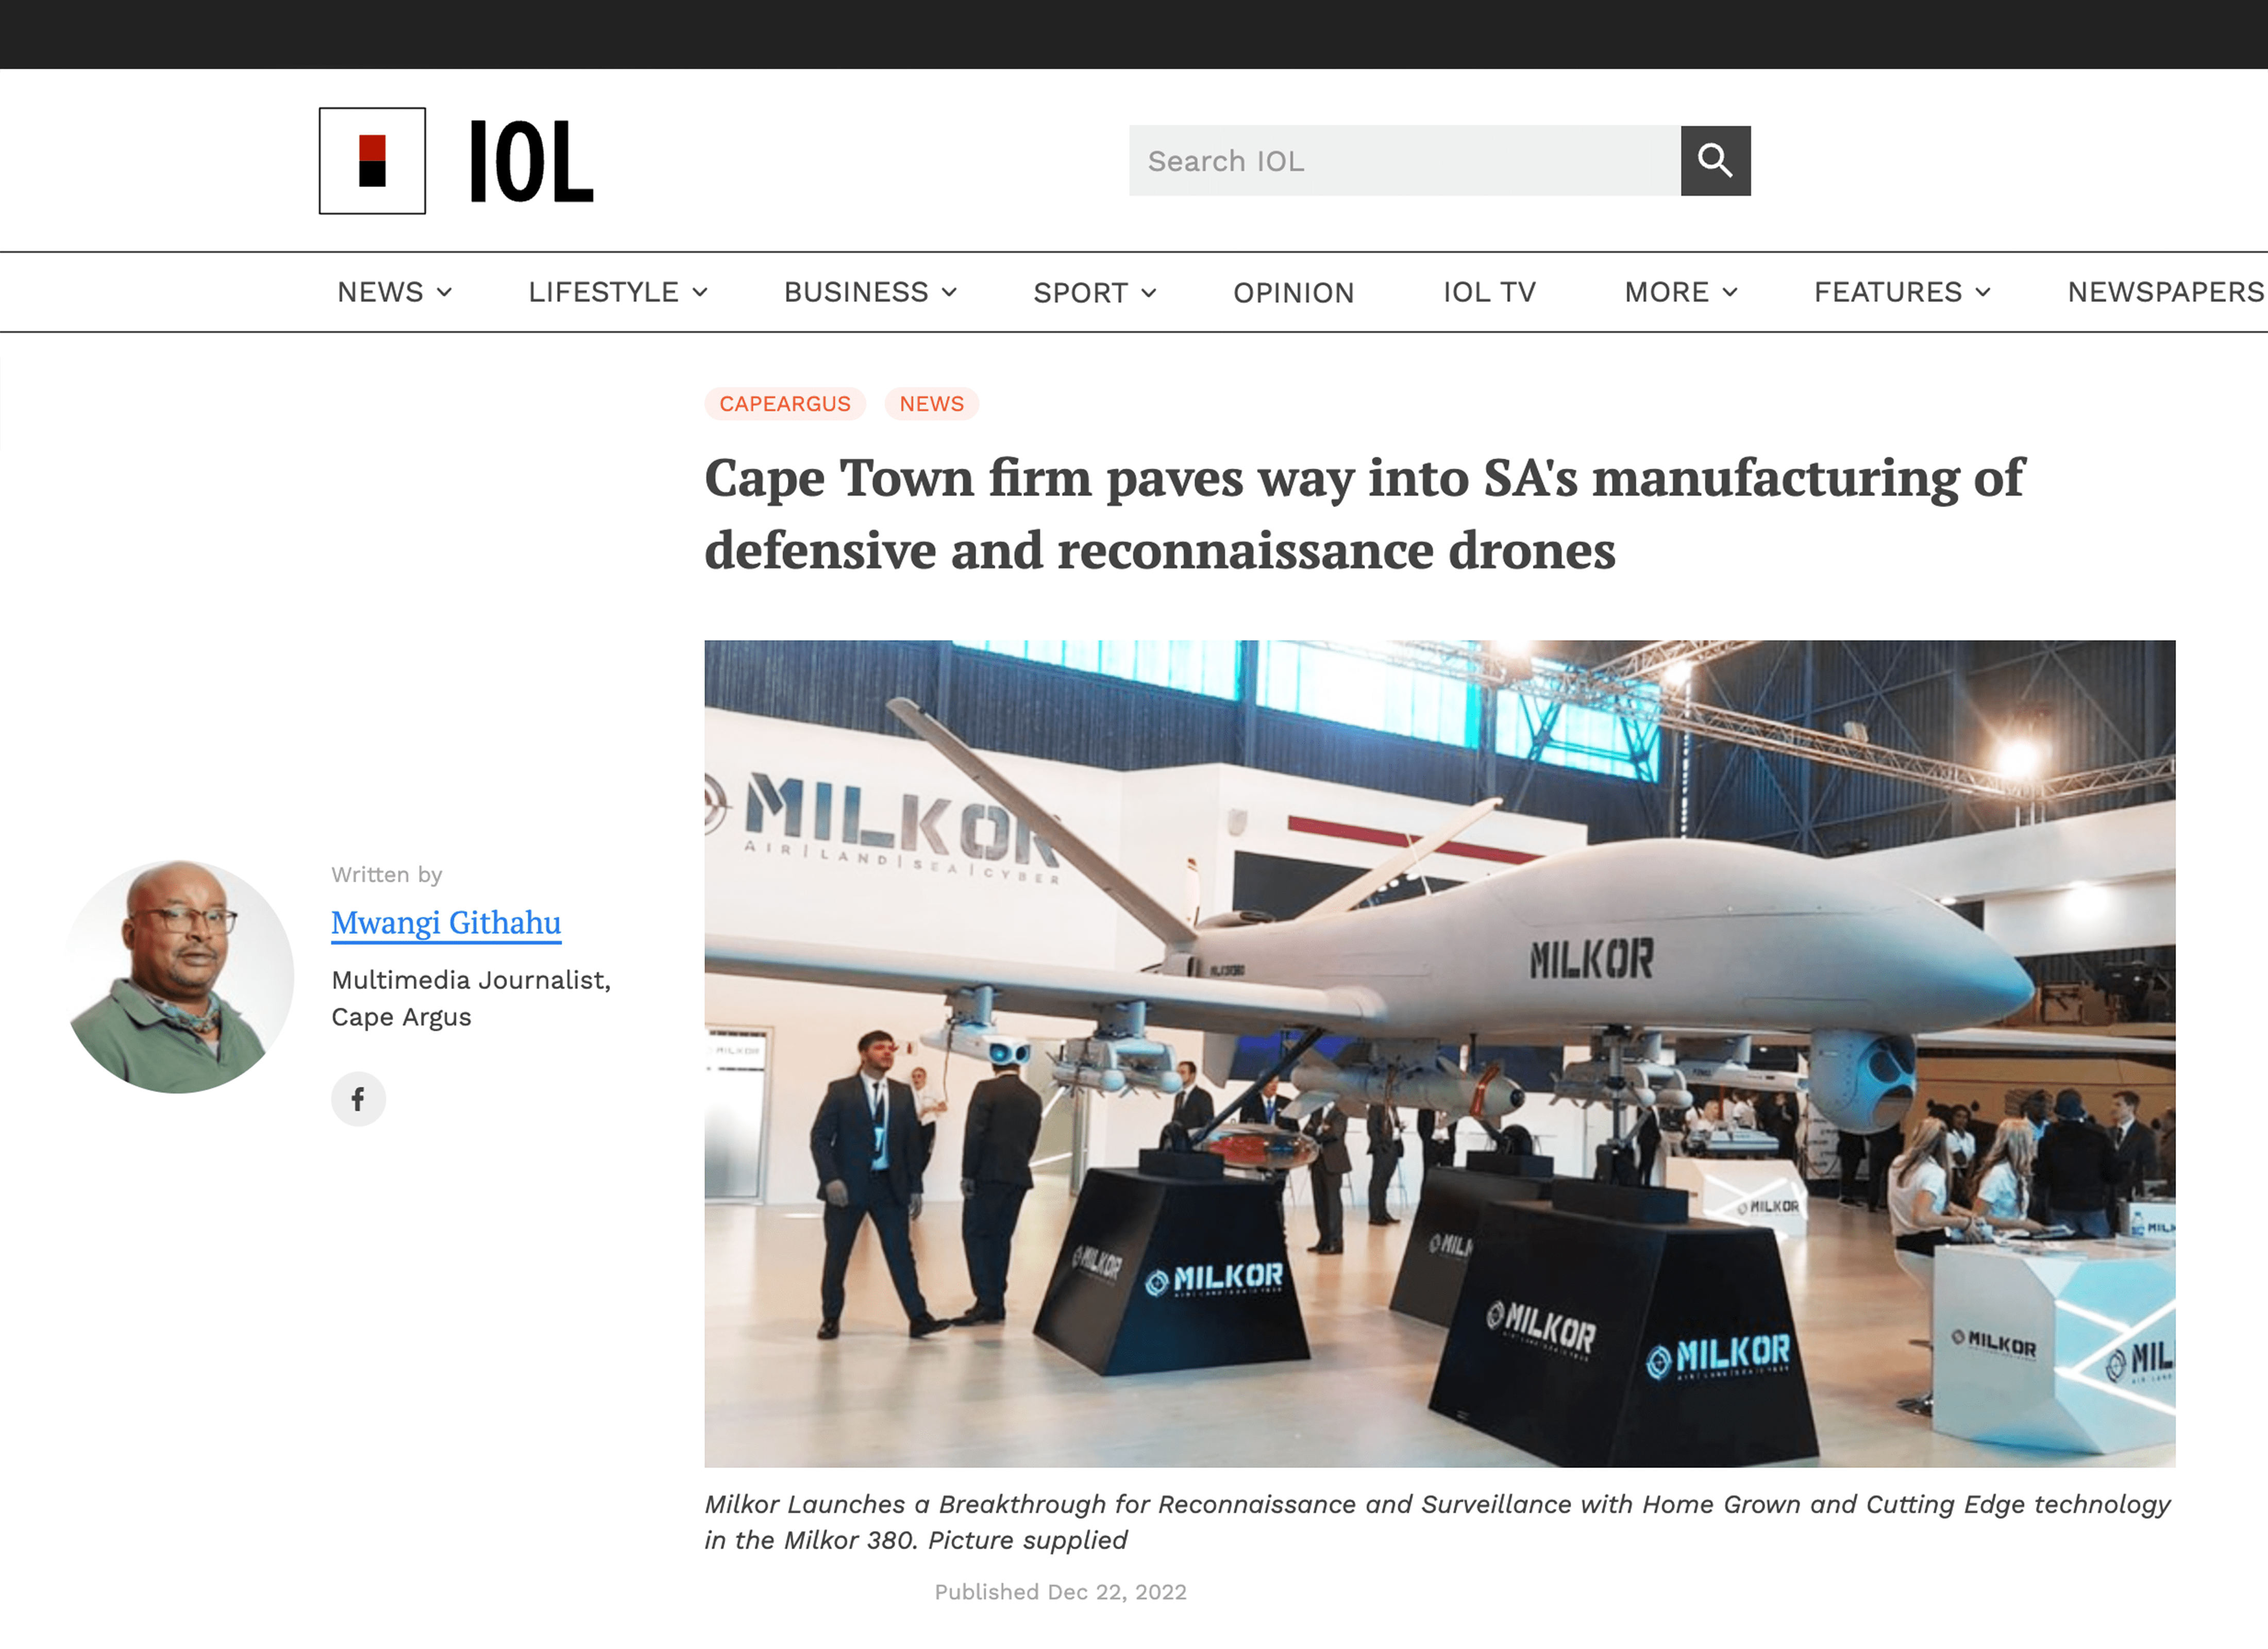2268x1649 pixels.
Task: Click the CAPEARGUS category tag
Action: (x=785, y=404)
